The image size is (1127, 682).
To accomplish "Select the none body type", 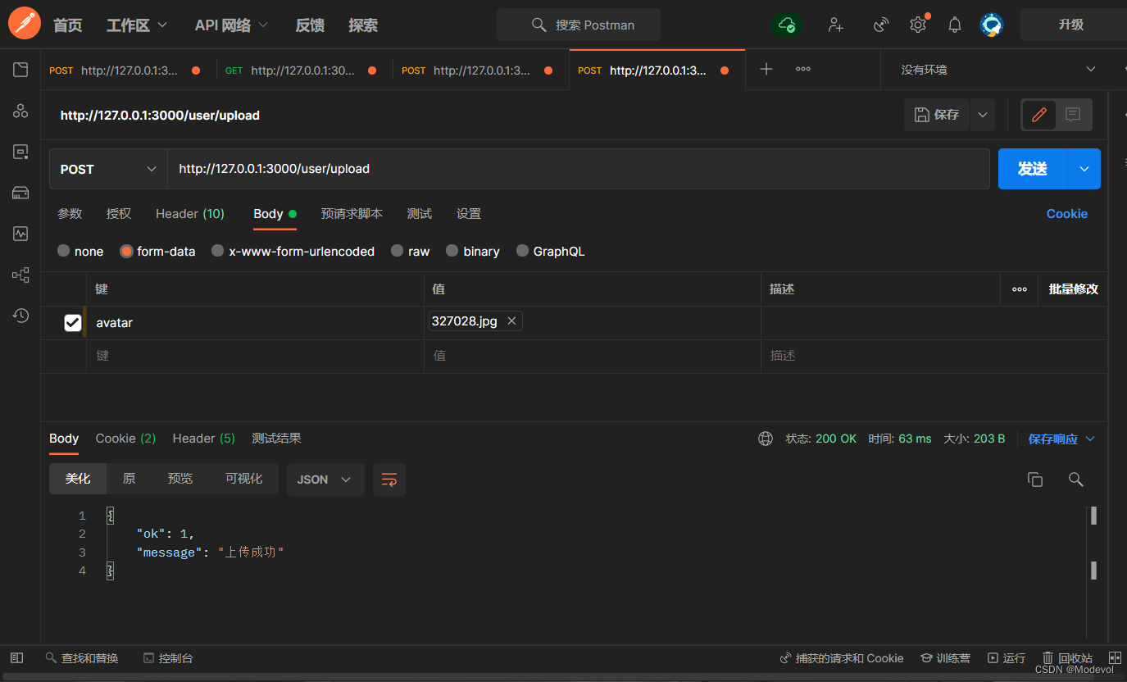I will (63, 251).
